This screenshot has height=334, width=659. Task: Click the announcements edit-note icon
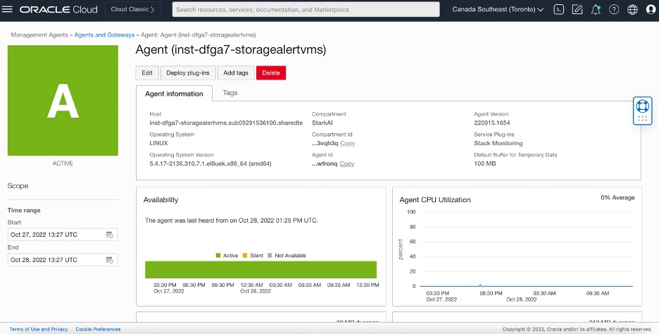[x=577, y=9]
